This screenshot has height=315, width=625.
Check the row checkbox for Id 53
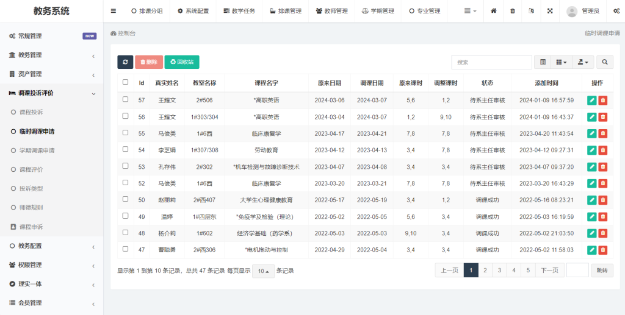[126, 166]
